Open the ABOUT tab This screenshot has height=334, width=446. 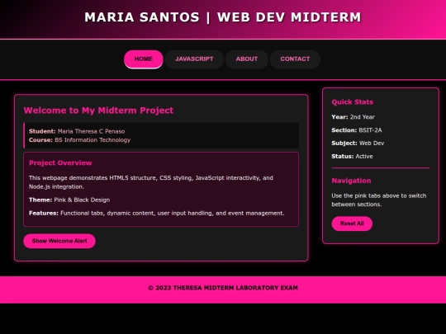247,59
